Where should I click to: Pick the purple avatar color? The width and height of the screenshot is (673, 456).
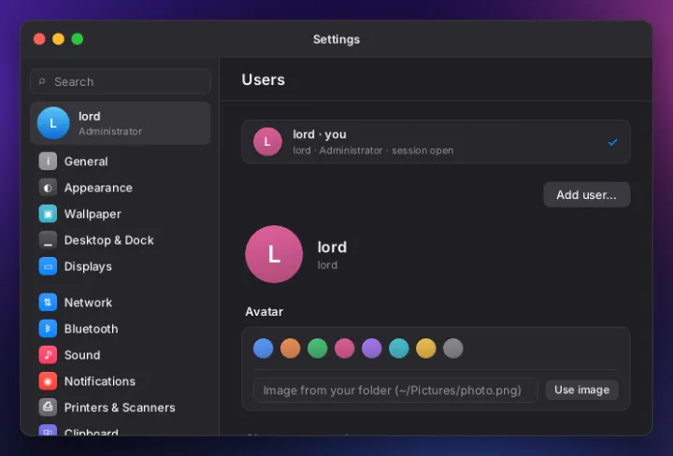[372, 348]
